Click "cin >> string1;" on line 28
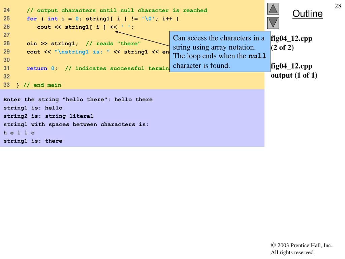Screen dimensions: 345x259 [x=52, y=44]
